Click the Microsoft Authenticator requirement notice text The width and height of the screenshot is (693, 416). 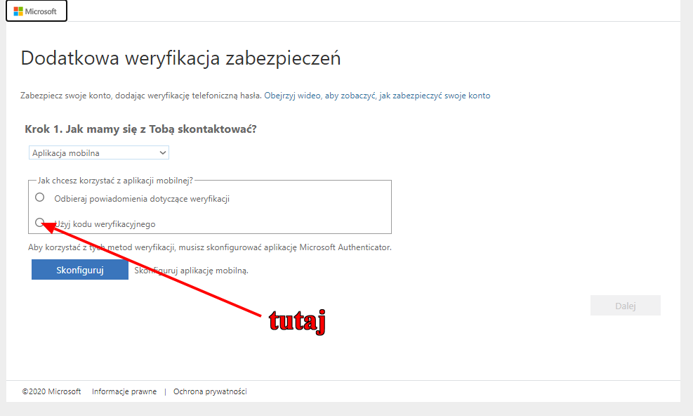pos(209,247)
